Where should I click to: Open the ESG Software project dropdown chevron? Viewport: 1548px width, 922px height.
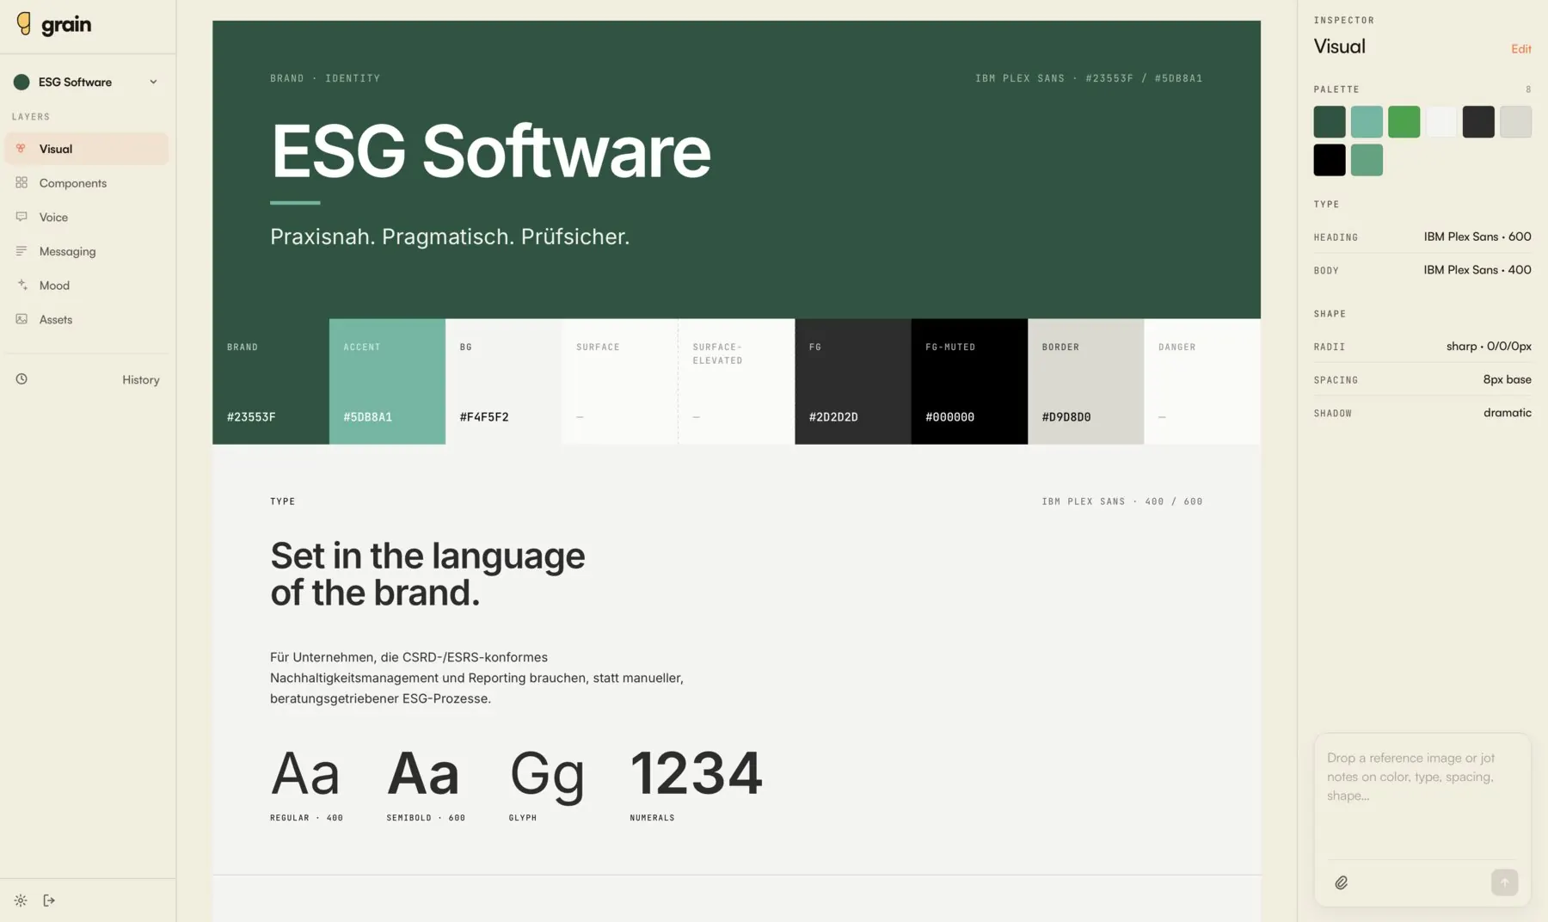(x=153, y=82)
